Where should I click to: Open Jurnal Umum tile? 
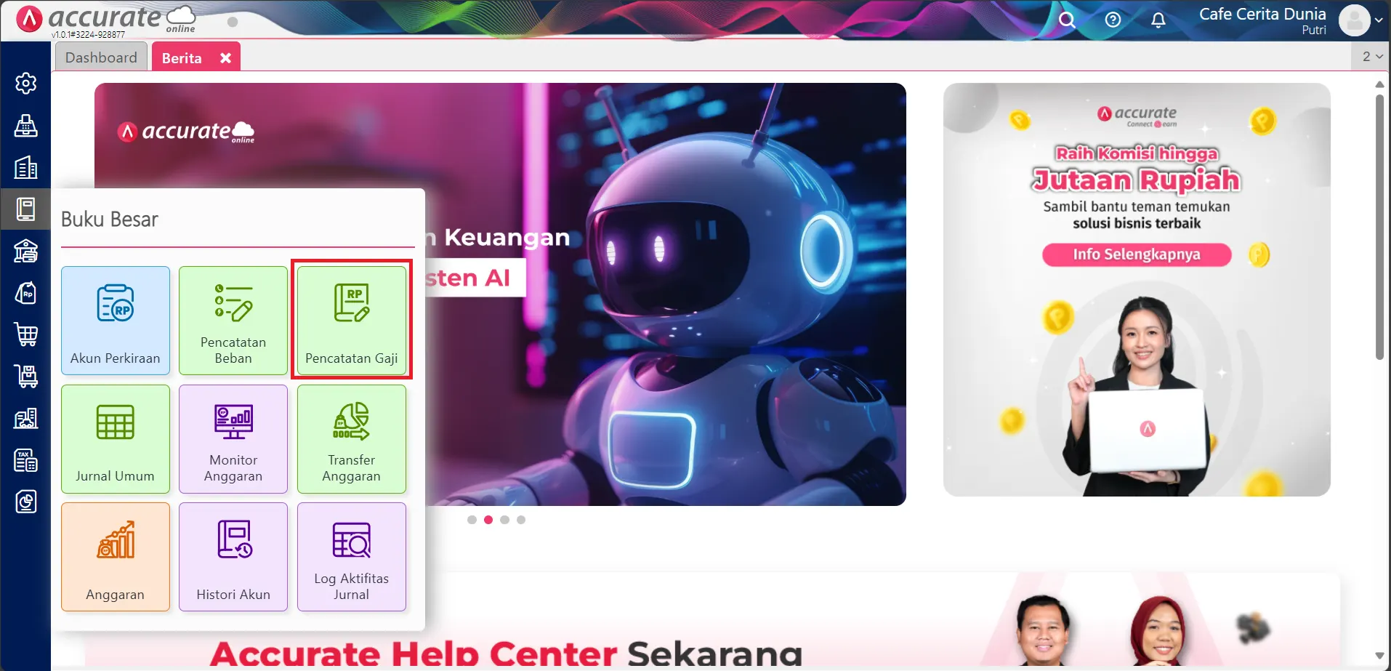click(116, 439)
